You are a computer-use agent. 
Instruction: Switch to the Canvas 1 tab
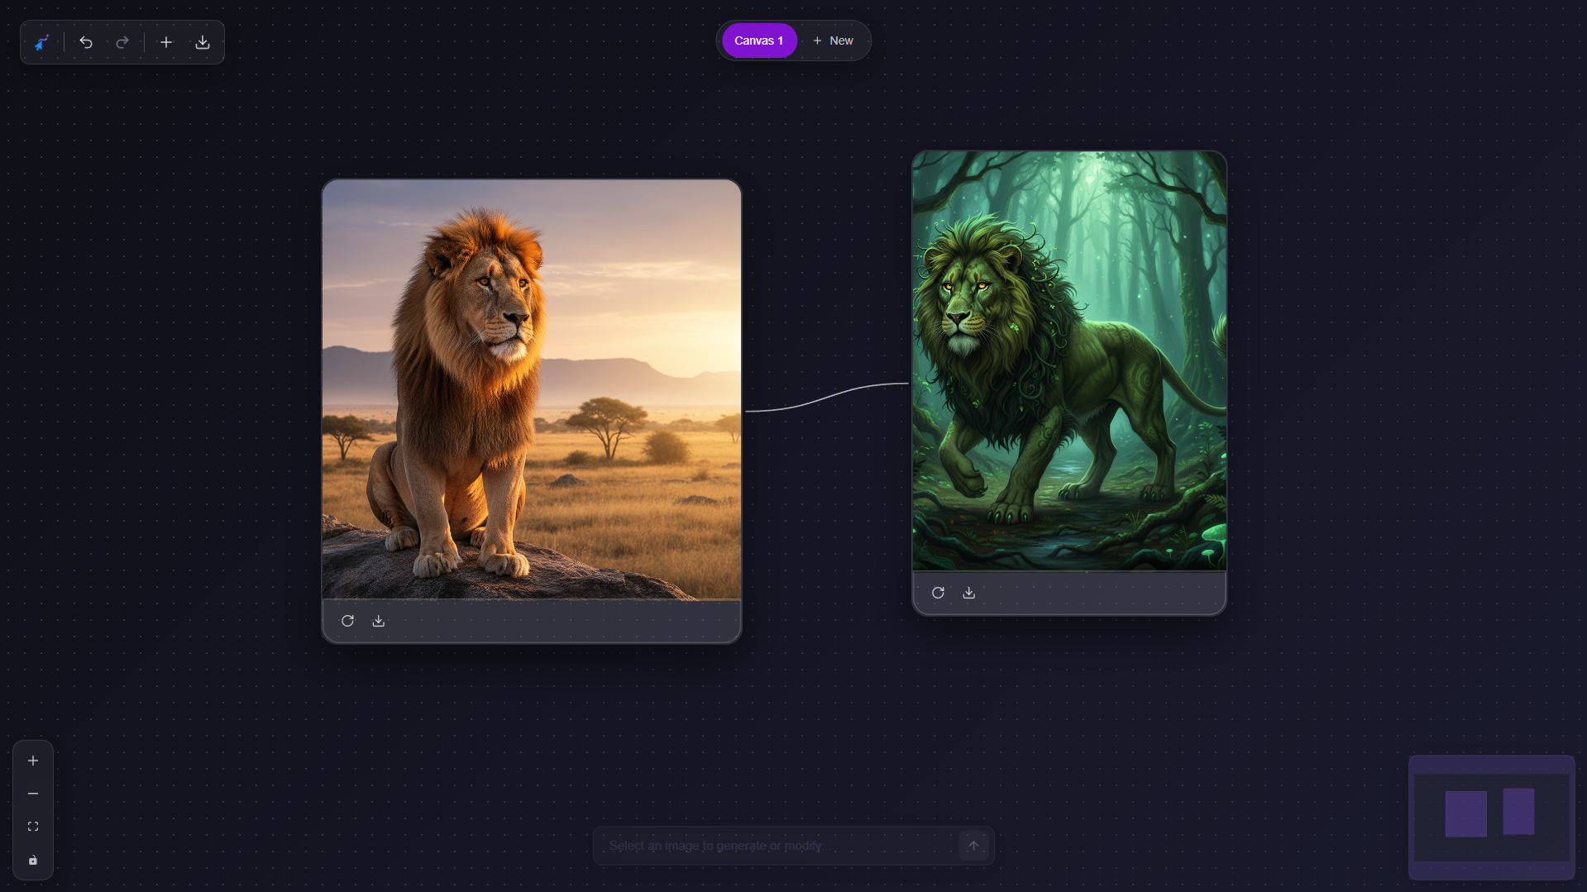[x=759, y=40]
